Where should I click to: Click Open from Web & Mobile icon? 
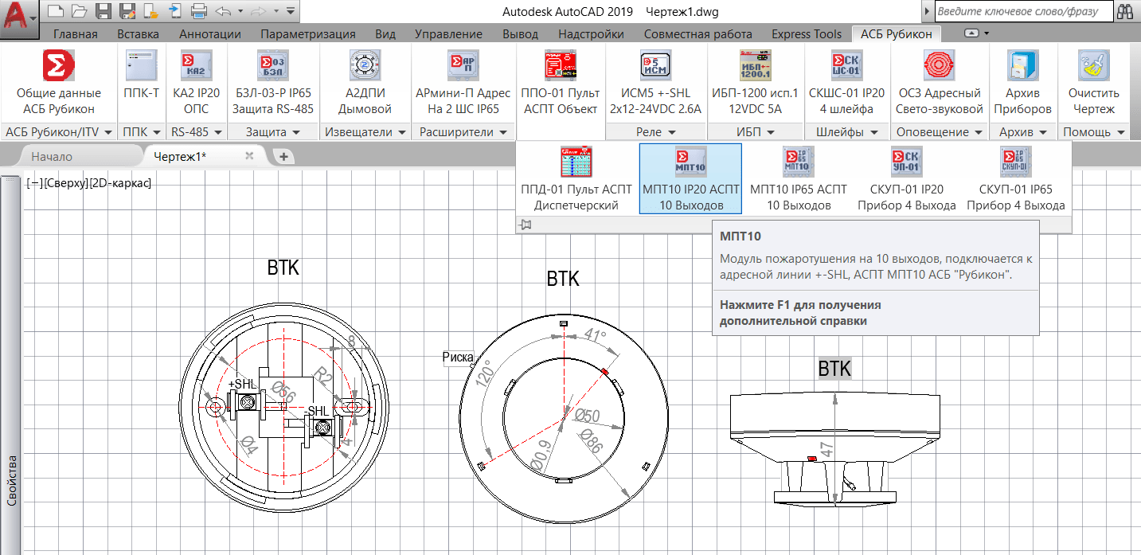(150, 11)
